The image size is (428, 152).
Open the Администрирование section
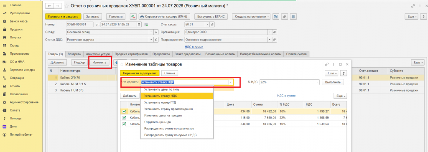(24, 102)
